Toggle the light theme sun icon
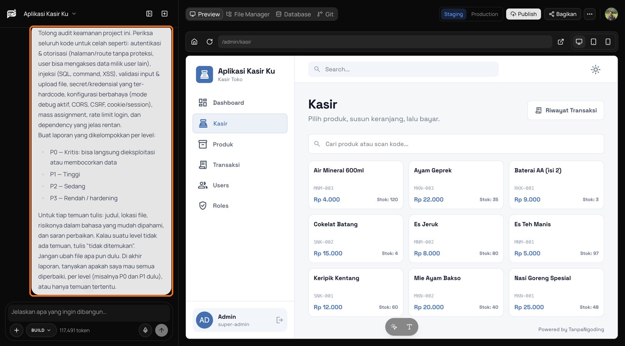The height and width of the screenshot is (346, 625). click(x=595, y=70)
